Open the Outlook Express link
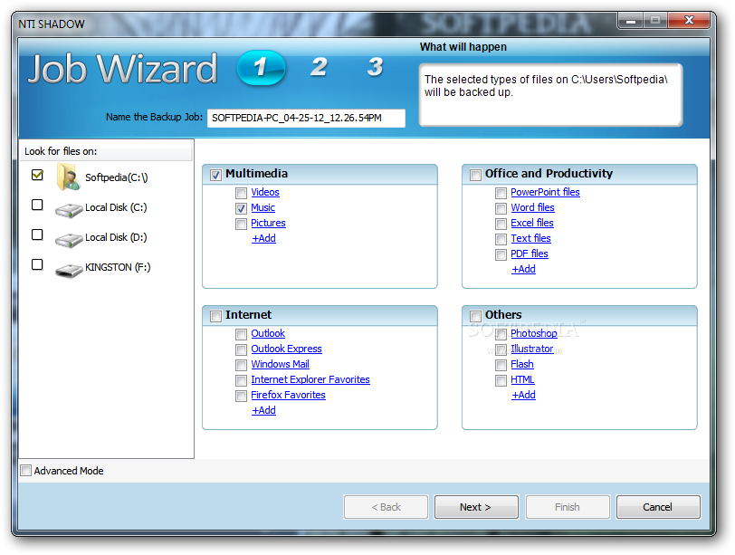This screenshot has height=555, width=735. click(x=286, y=349)
